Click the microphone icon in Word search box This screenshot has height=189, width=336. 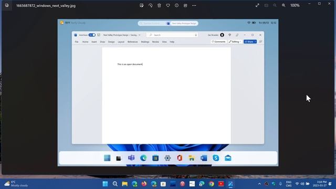tap(196, 35)
